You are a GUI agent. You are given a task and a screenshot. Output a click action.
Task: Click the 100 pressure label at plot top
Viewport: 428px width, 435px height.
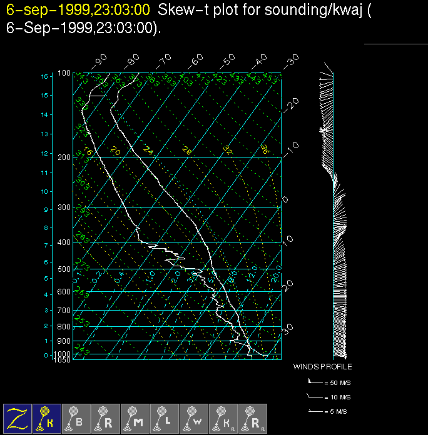click(x=64, y=74)
